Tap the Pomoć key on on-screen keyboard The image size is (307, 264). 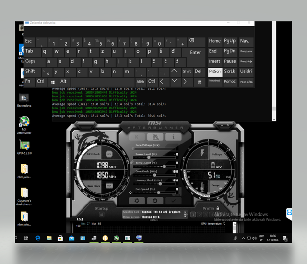[x=230, y=82]
